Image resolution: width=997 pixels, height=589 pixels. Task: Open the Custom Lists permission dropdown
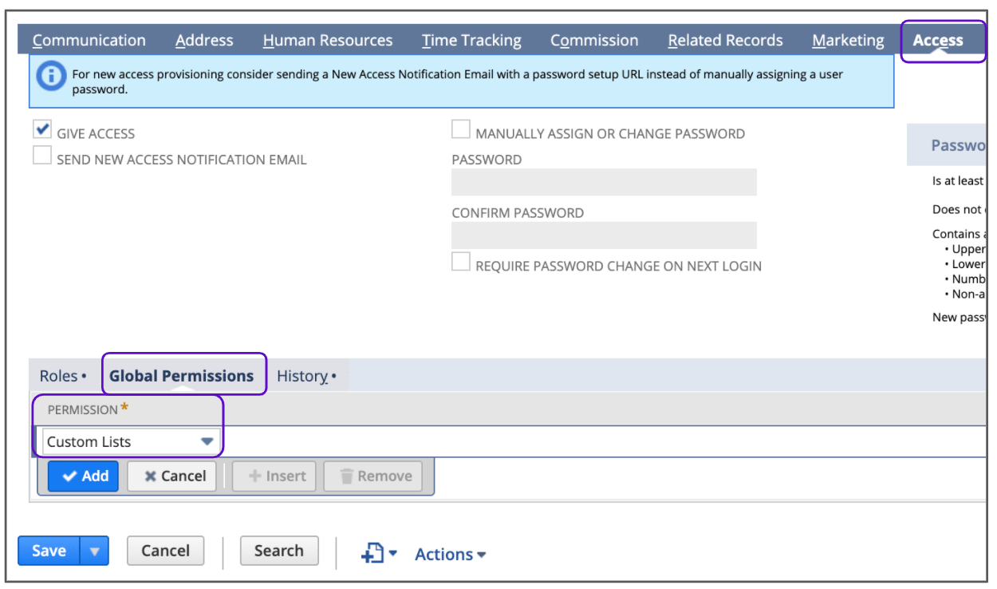[x=209, y=441]
